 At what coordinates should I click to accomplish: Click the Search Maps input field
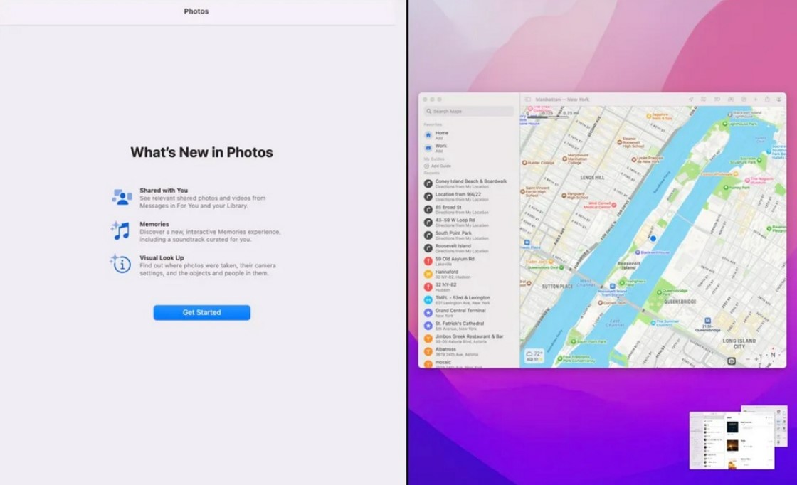pyautogui.click(x=470, y=112)
